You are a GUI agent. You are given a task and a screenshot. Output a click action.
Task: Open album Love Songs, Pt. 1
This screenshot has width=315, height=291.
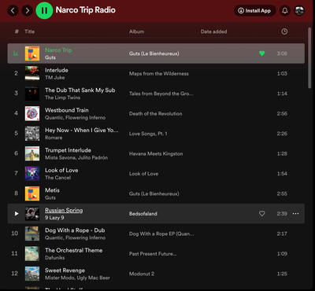(148, 134)
